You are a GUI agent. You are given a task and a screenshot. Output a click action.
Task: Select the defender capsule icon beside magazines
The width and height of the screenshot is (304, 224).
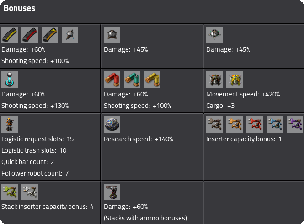tap(70, 35)
